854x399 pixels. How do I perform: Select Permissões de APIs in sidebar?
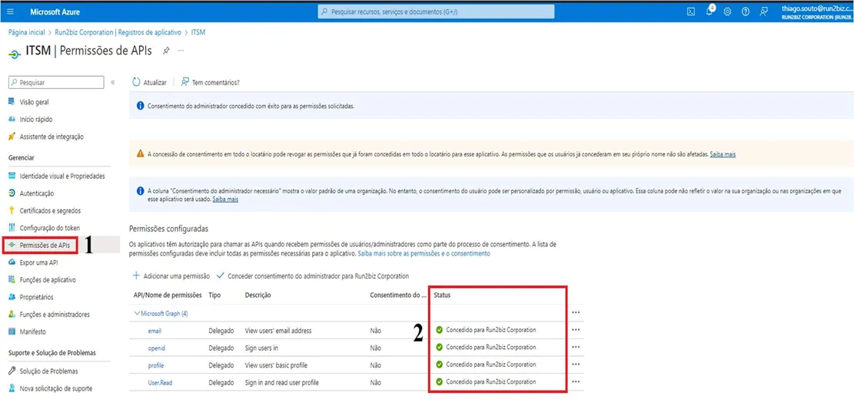coord(46,246)
